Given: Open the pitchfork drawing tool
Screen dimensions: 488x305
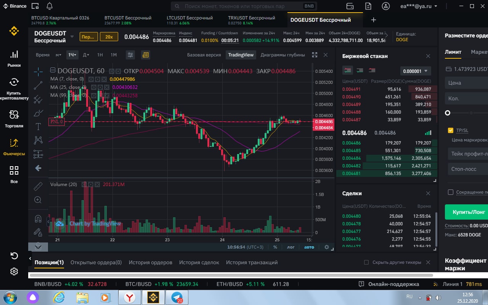Looking at the screenshot, I should pyautogui.click(x=38, y=99).
